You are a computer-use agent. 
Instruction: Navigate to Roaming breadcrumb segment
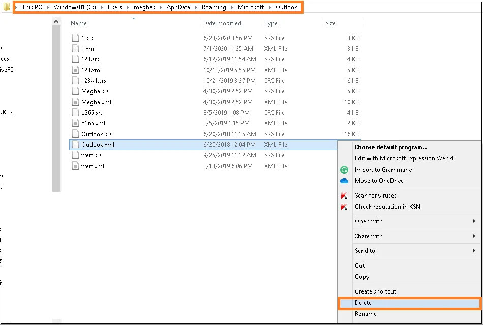pos(214,7)
